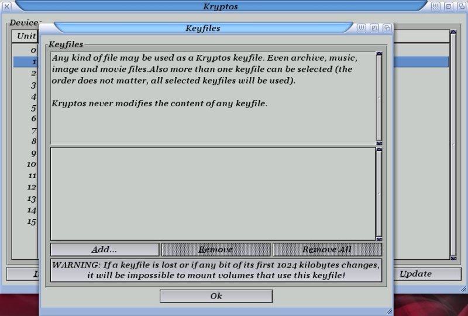468x316 pixels.
Task: Zoom the Keyfiles dialog window
Action: pyautogui.click(x=374, y=28)
